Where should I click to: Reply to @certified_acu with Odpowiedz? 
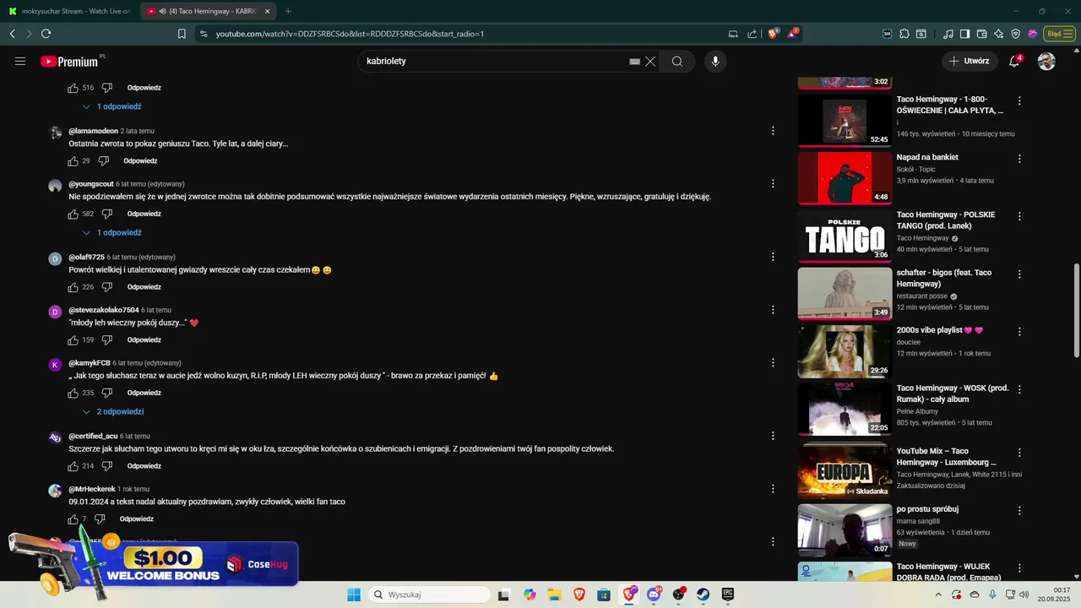click(144, 466)
